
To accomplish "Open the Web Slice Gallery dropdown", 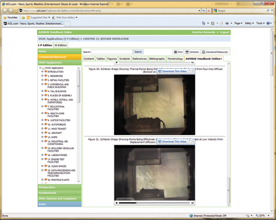I will 76,18.
